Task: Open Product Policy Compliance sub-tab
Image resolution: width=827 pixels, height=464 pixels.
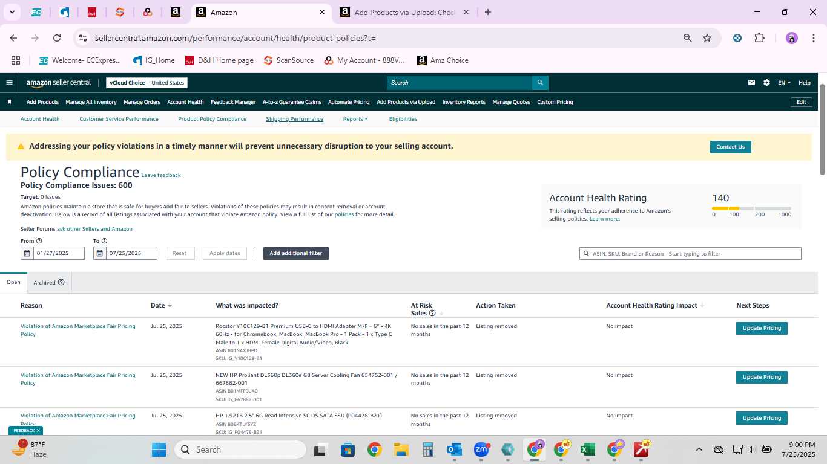Action: (212, 119)
